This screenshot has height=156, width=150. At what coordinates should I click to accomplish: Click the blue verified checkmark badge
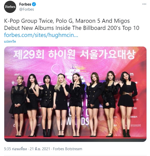(34, 4)
